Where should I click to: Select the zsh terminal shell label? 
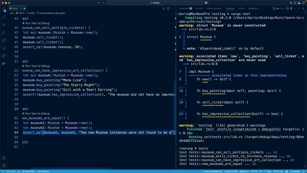276,9
